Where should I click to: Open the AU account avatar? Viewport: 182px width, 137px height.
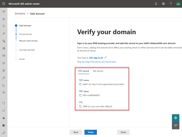coord(178,4)
